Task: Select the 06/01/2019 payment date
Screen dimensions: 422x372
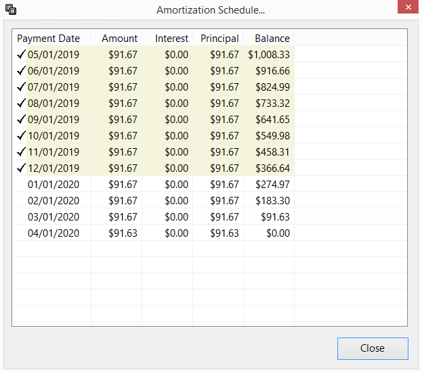Action: point(54,71)
